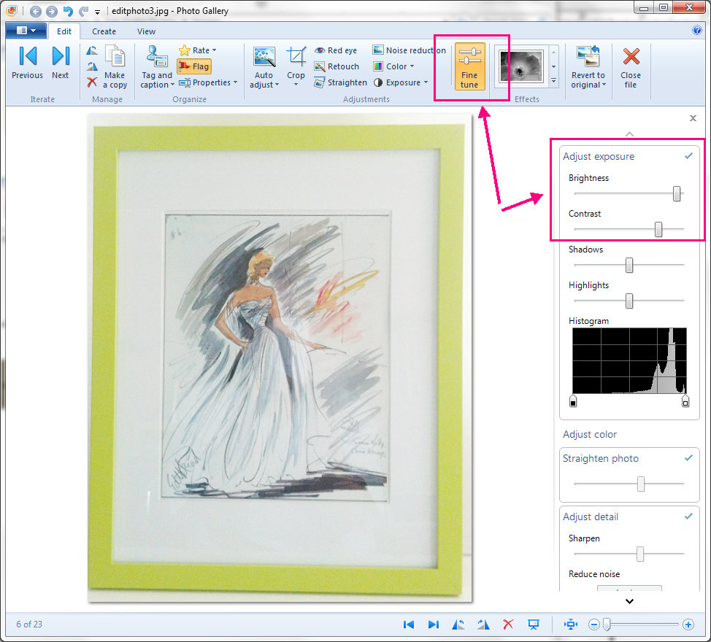
Task: Click the histogram black point marker
Action: (573, 401)
